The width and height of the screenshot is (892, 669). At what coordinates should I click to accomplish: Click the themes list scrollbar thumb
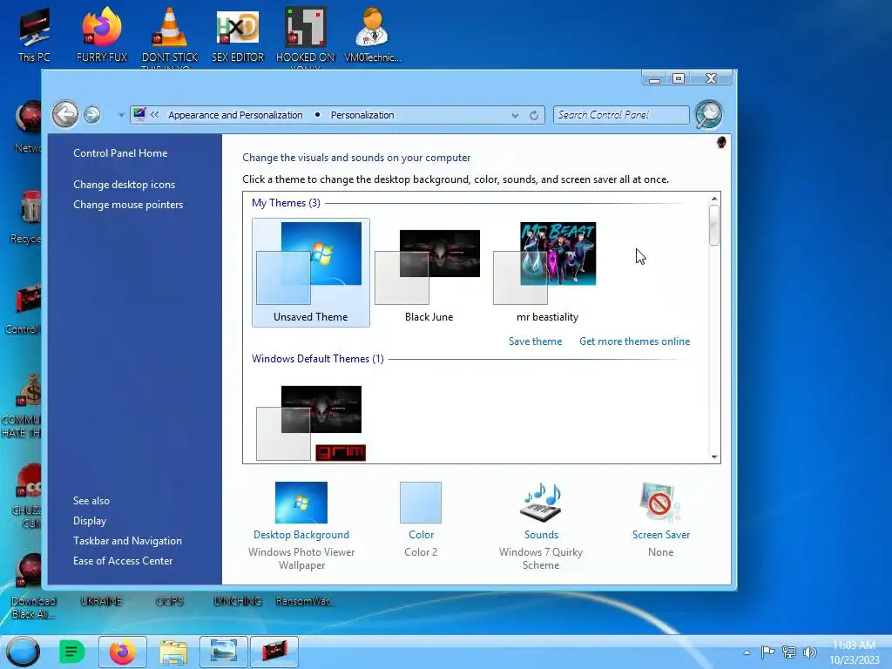[714, 226]
